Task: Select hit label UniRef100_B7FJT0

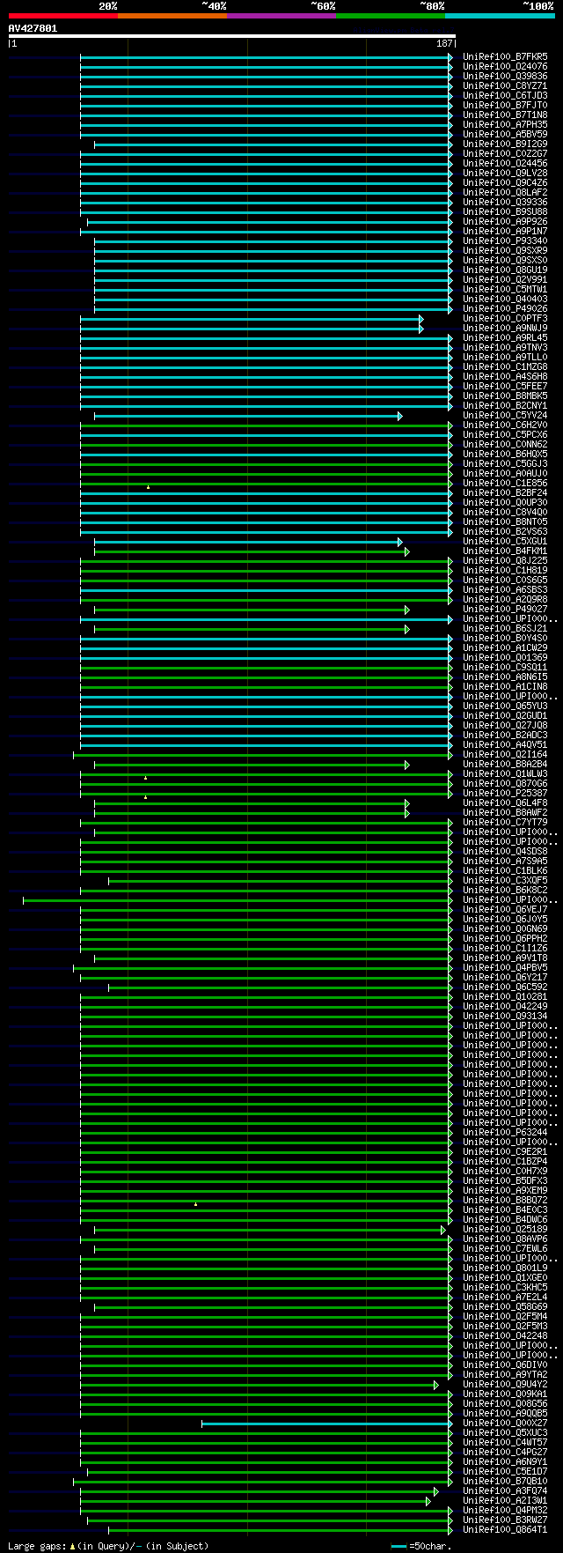Action: tap(505, 106)
